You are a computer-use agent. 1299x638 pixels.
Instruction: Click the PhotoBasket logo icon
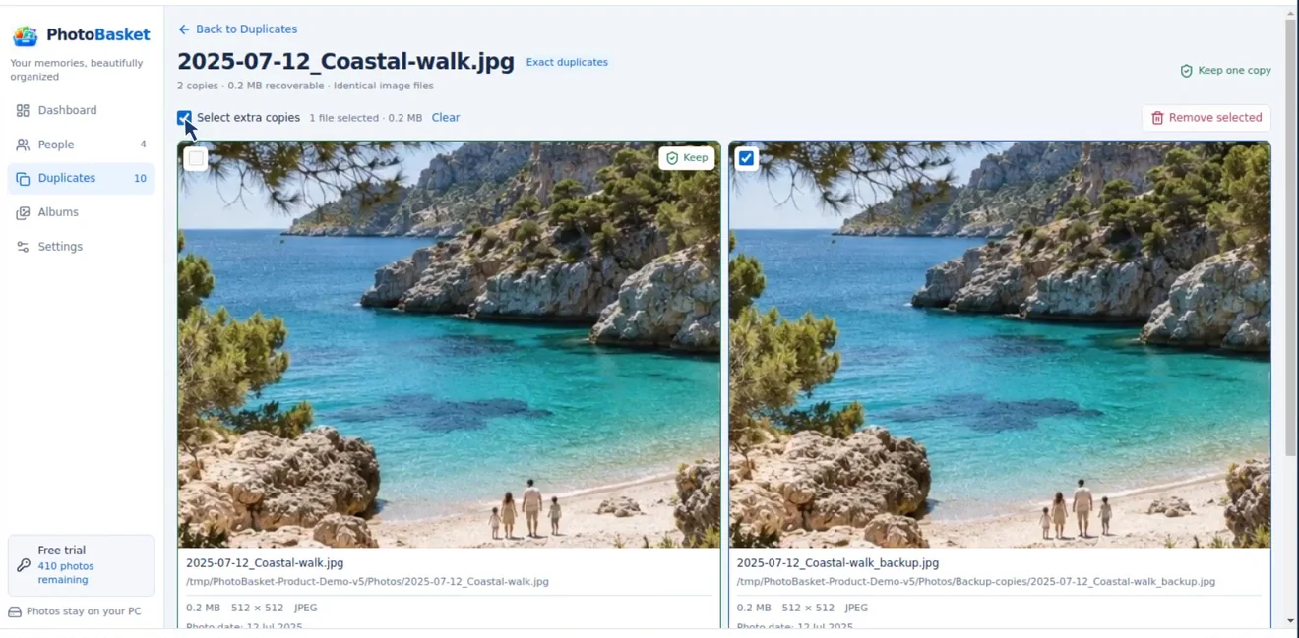(25, 35)
